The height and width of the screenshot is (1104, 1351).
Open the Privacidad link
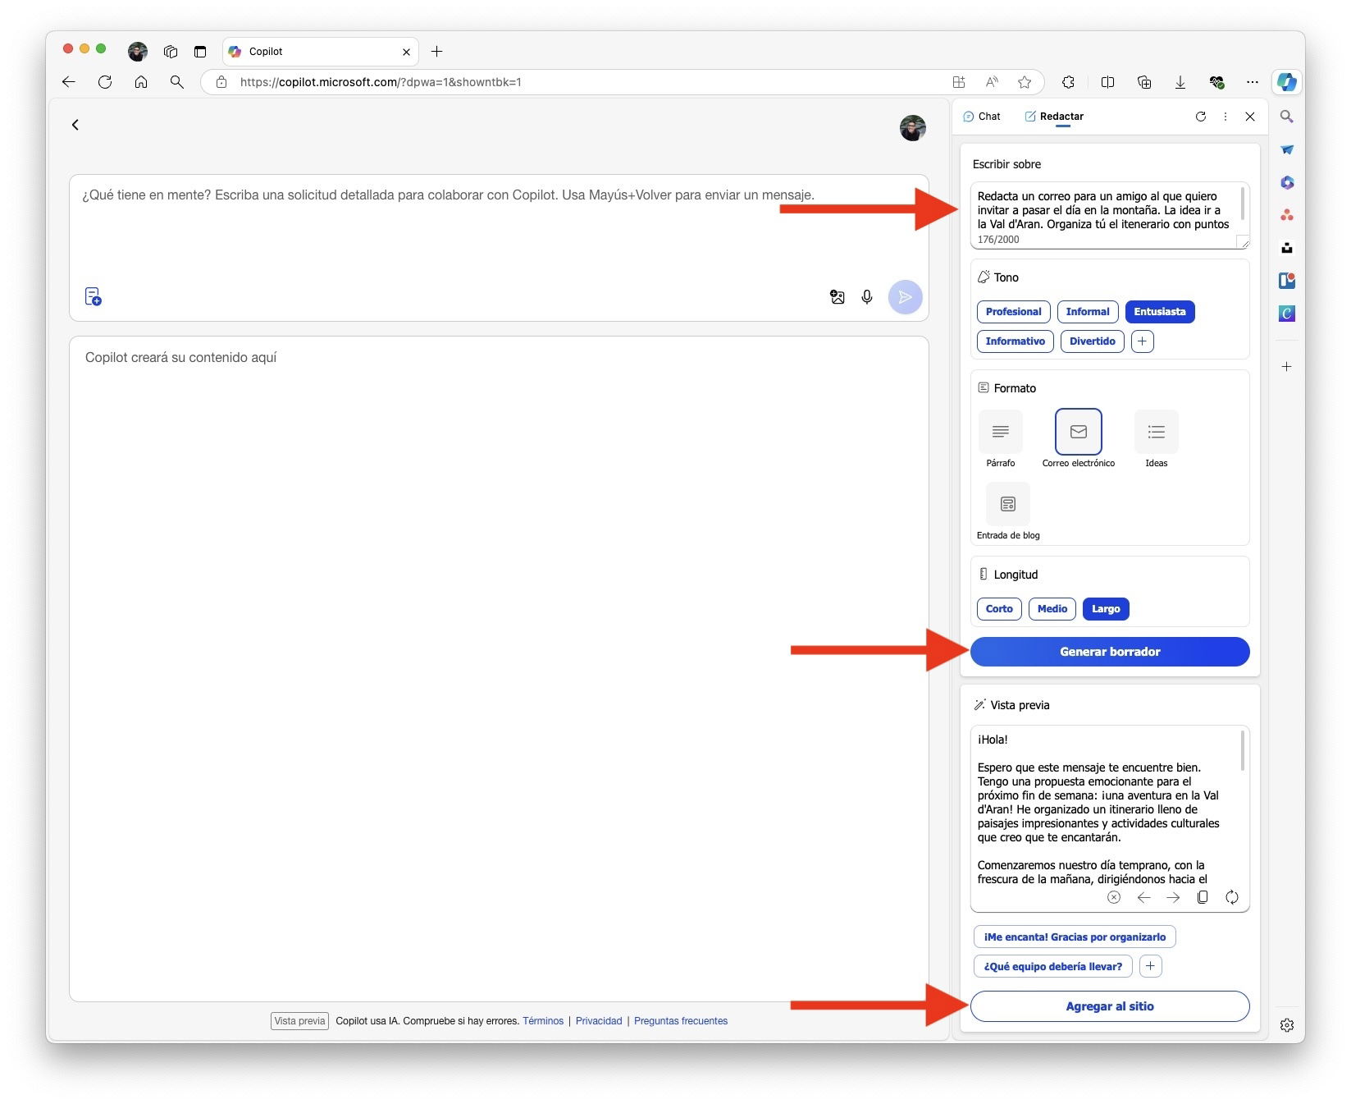(599, 1021)
